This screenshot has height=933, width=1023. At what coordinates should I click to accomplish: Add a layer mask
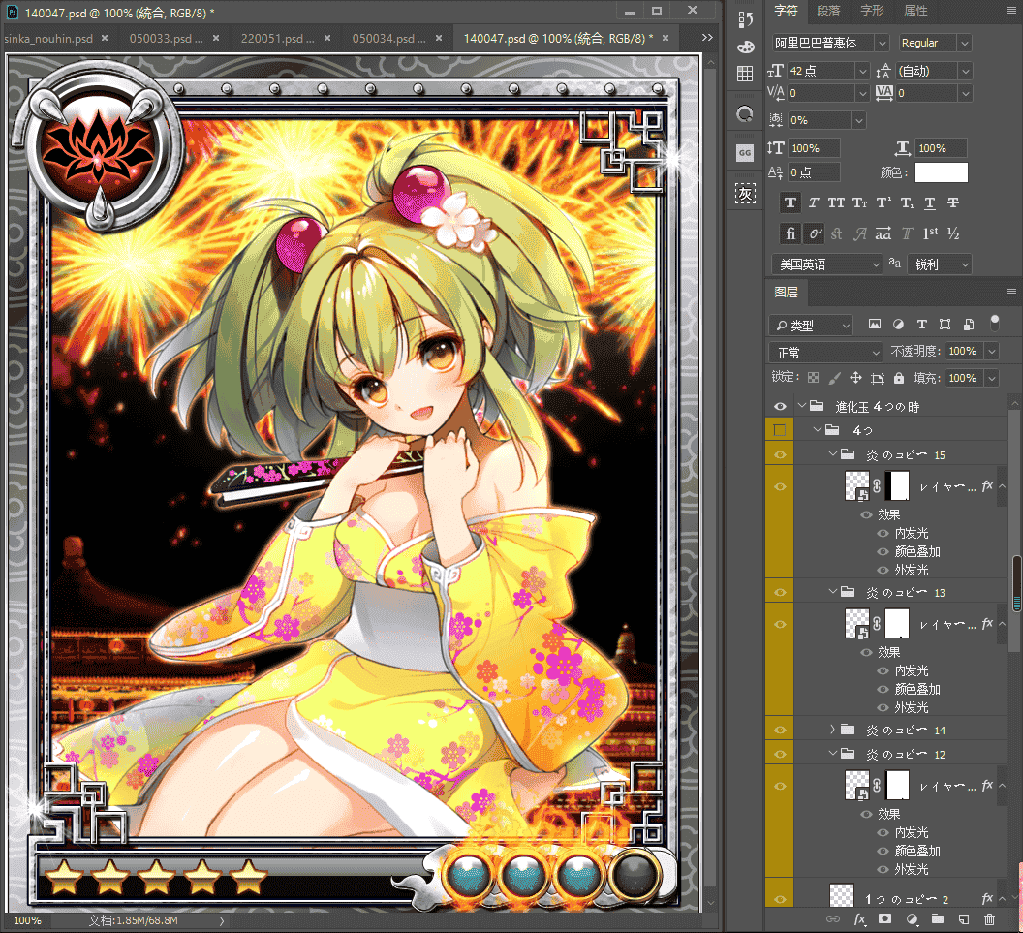point(884,919)
